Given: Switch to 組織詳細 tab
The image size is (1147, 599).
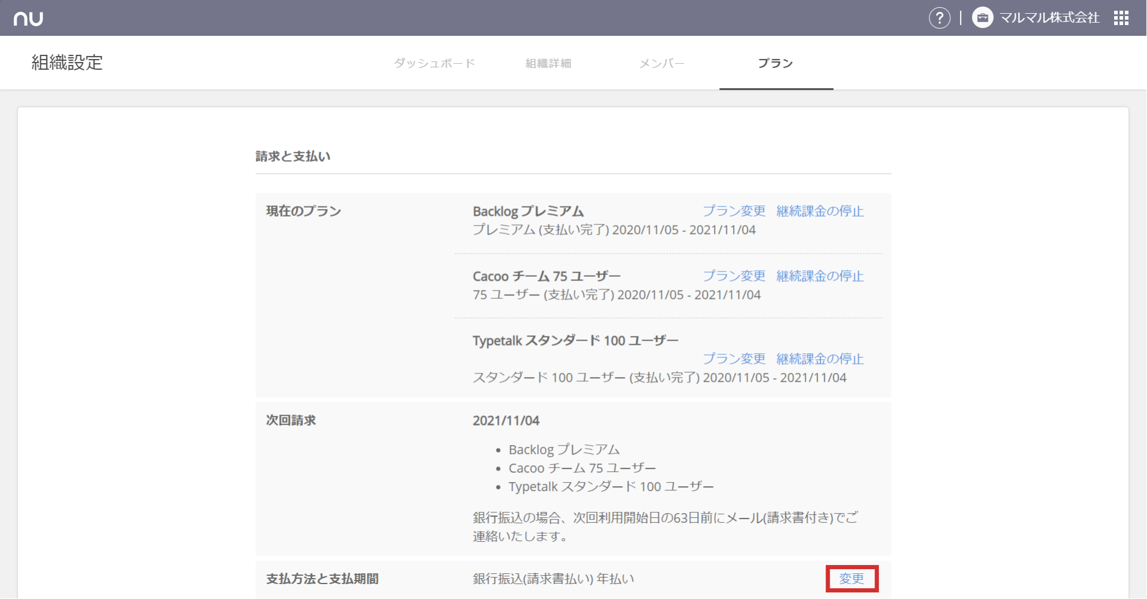Looking at the screenshot, I should (x=548, y=63).
